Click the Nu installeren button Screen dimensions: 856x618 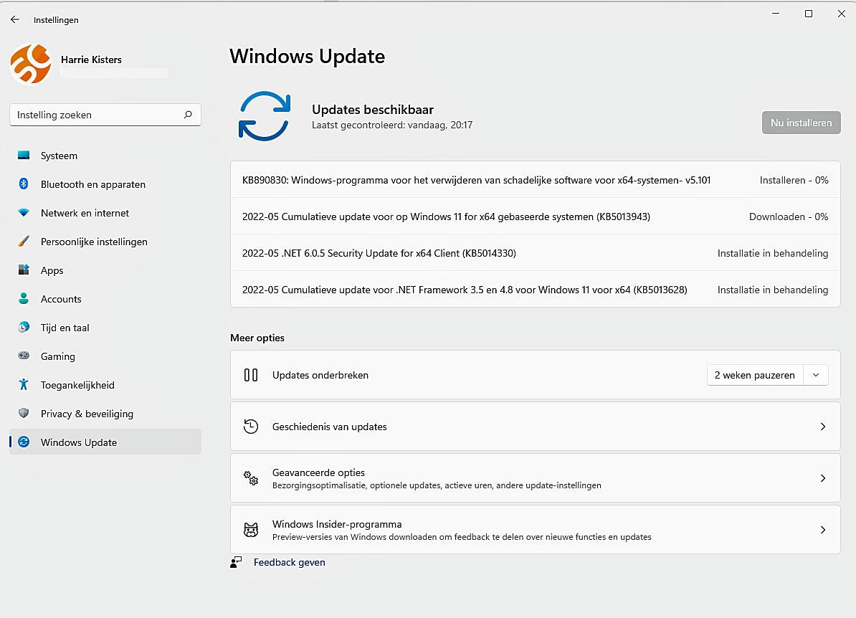(x=801, y=123)
